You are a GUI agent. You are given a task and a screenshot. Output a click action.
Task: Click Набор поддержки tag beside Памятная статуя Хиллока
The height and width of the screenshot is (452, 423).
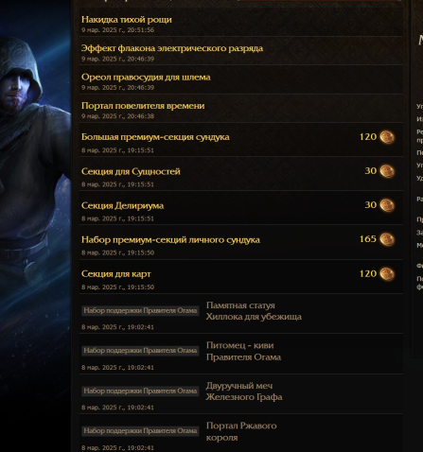pyautogui.click(x=140, y=311)
